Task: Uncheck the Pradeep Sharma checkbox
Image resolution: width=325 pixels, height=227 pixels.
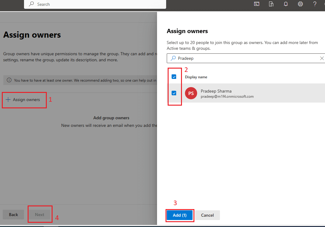Action: click(174, 93)
